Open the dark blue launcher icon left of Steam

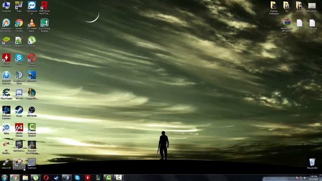tap(6, 112)
